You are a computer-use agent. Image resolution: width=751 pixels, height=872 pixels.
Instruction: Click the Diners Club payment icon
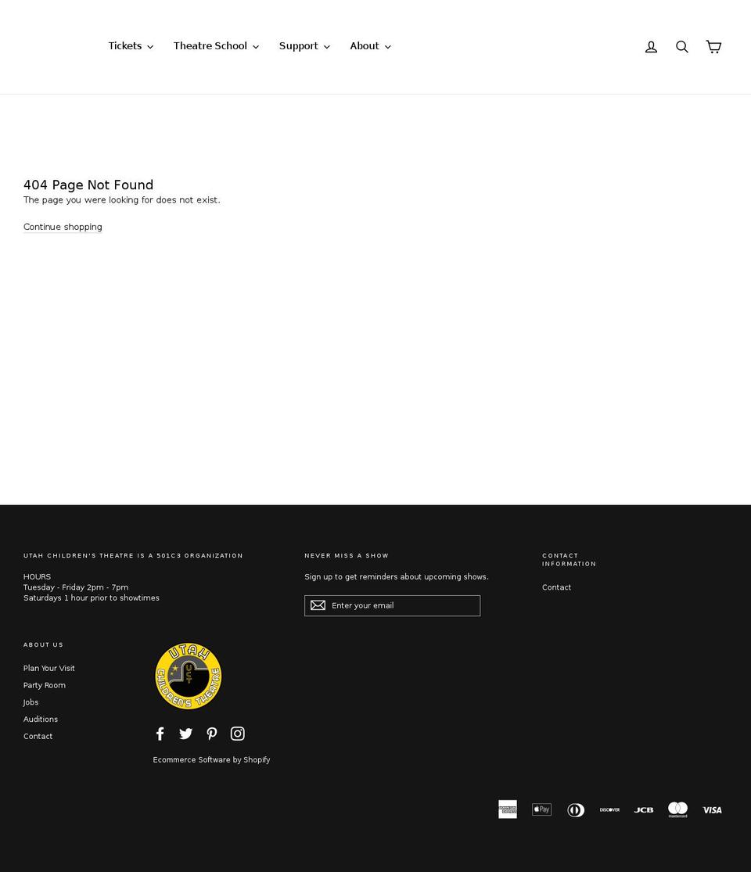[x=576, y=809]
